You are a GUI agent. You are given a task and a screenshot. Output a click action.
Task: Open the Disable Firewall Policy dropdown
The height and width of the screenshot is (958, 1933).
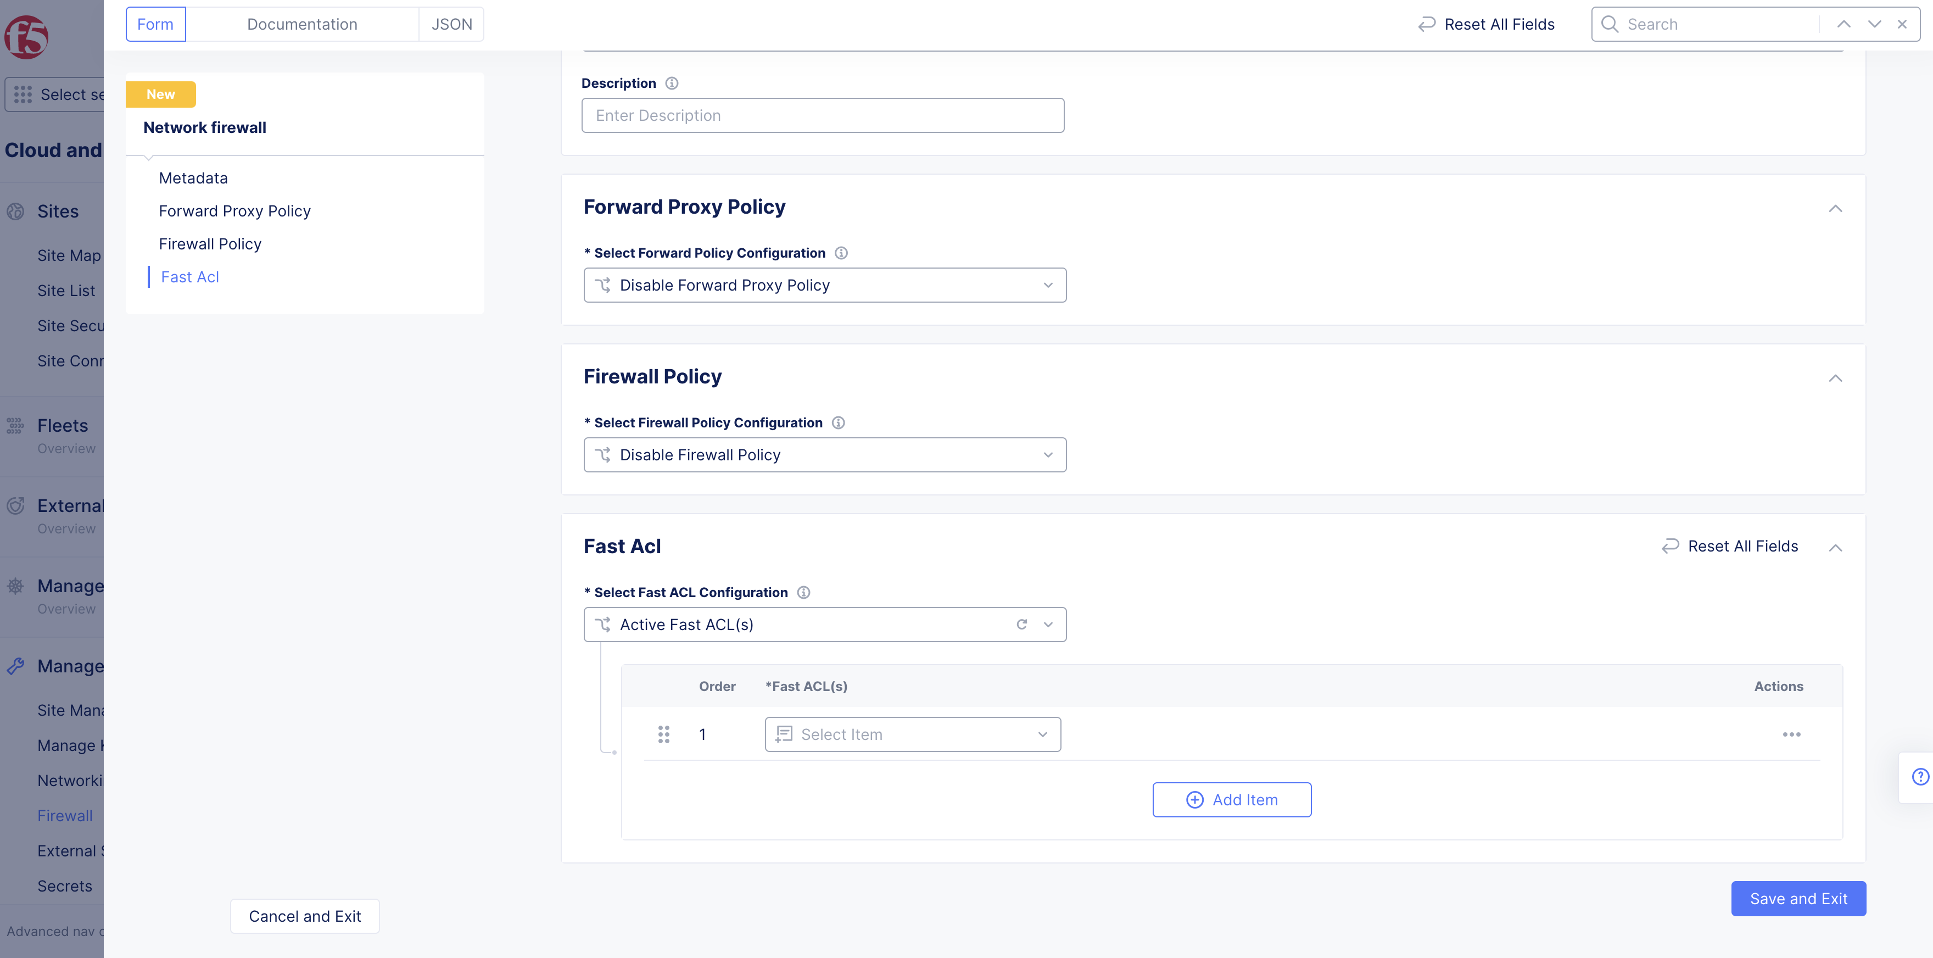pyautogui.click(x=825, y=455)
